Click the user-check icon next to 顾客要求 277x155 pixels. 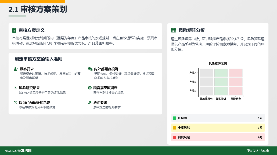[x=16, y=69]
